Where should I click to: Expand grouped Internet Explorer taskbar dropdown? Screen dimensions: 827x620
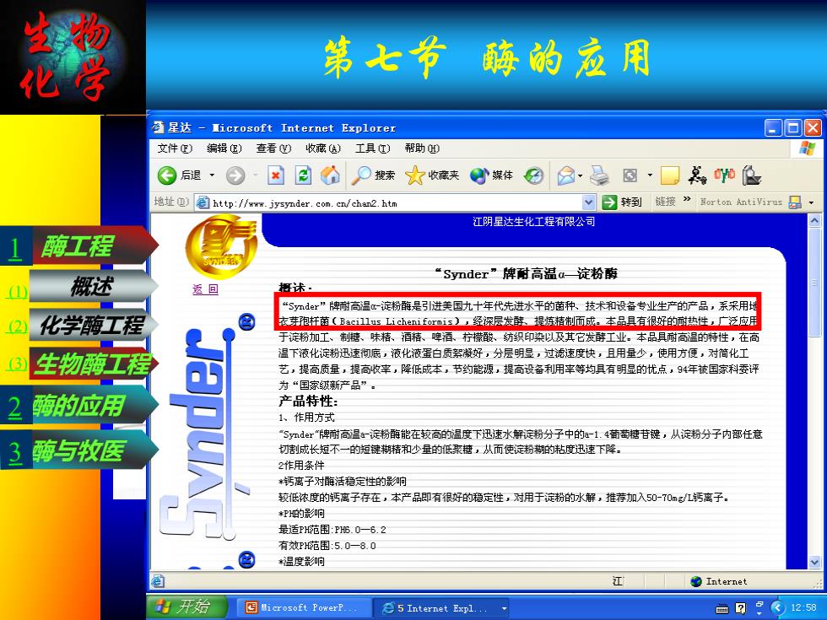click(x=505, y=608)
